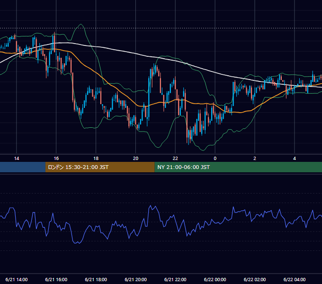The height and width of the screenshot is (284, 322).
Task: Click hour label 0 on price chart axis
Action: coord(215,159)
